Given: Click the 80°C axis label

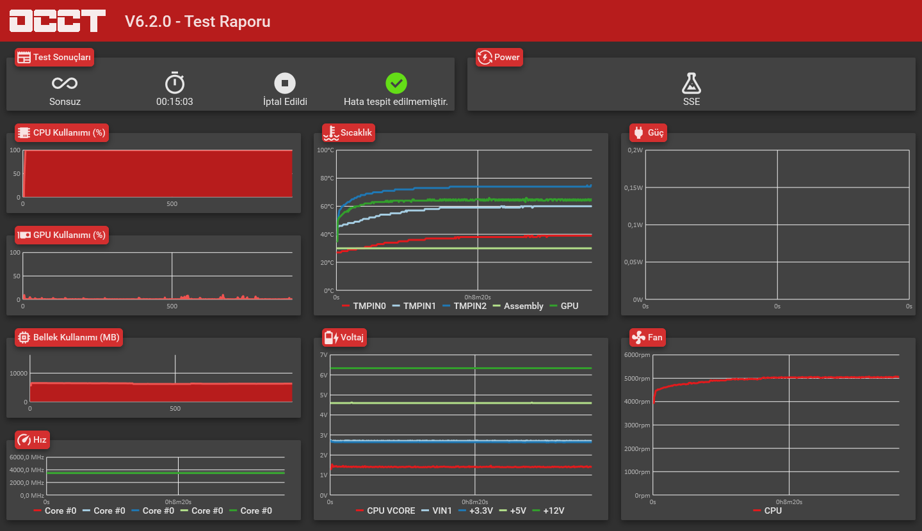Looking at the screenshot, I should [327, 178].
